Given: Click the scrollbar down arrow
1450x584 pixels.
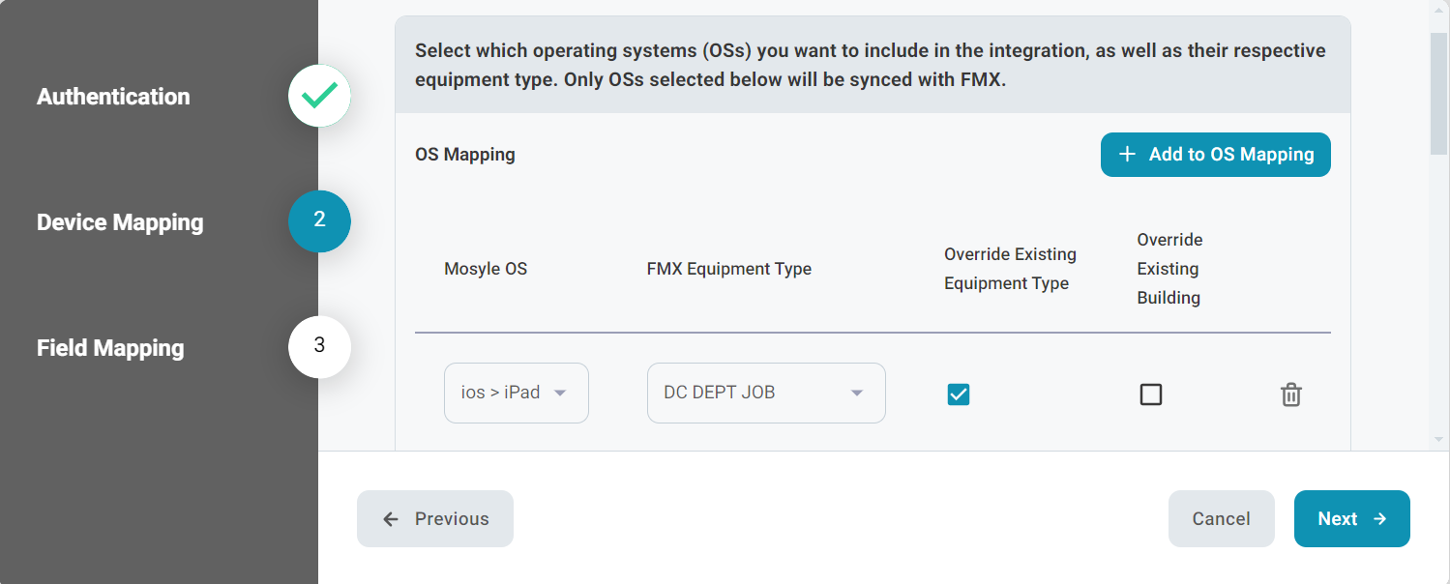Looking at the screenshot, I should click(x=1438, y=438).
